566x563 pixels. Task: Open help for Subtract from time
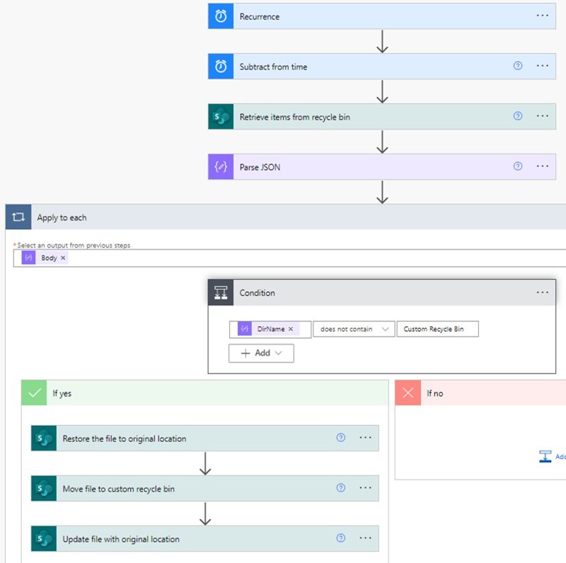pyautogui.click(x=517, y=66)
